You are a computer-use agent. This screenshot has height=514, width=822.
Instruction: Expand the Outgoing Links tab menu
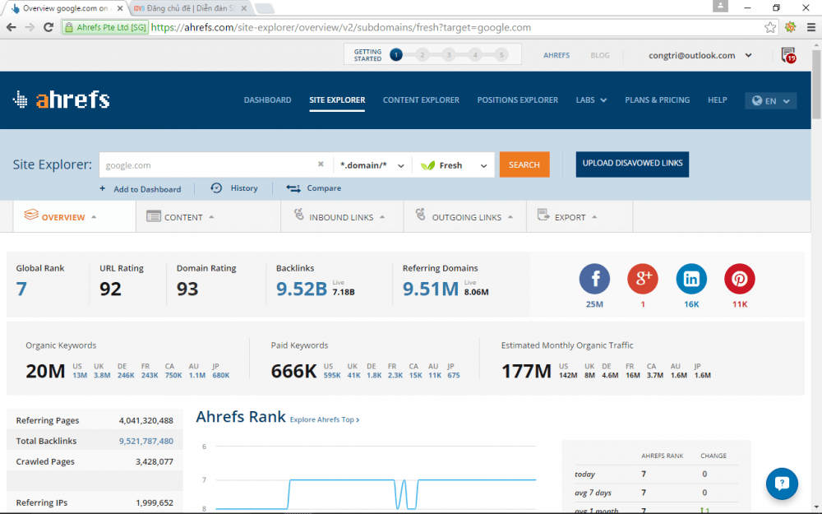pos(510,216)
